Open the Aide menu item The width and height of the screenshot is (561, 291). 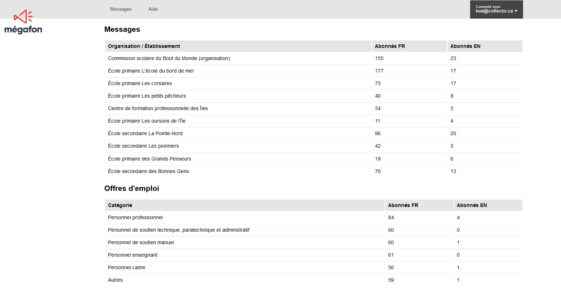click(x=153, y=9)
